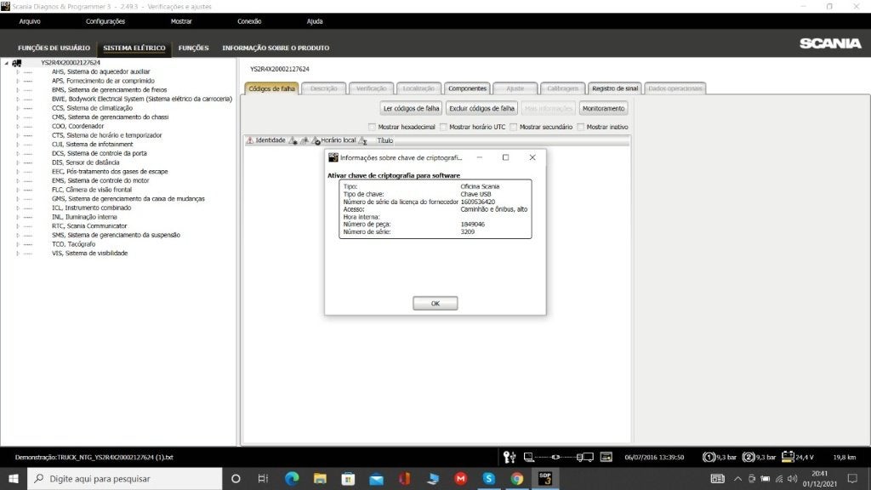This screenshot has width=871, height=490.
Task: Open the Ajuda menu
Action: pos(315,21)
